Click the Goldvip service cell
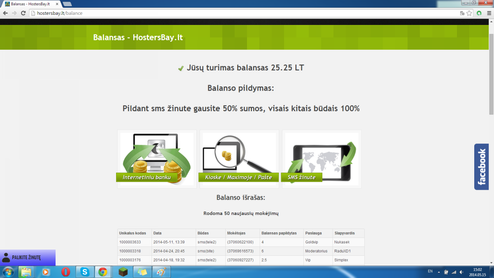The width and height of the screenshot is (494, 278). 312,242
